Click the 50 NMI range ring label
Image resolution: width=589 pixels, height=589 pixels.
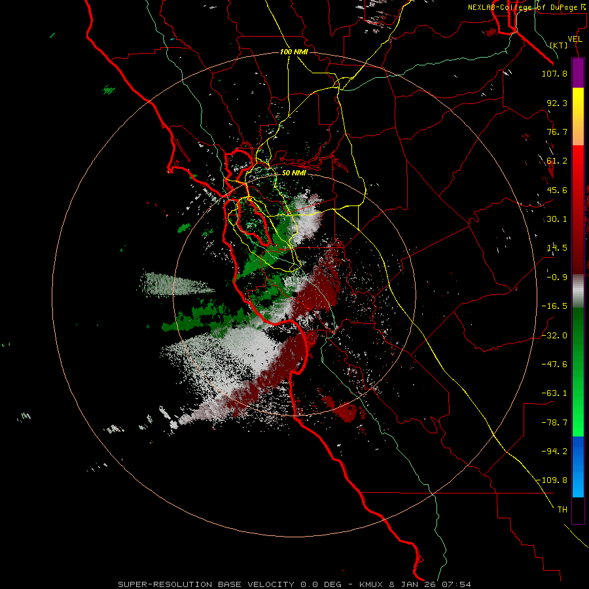coord(294,173)
